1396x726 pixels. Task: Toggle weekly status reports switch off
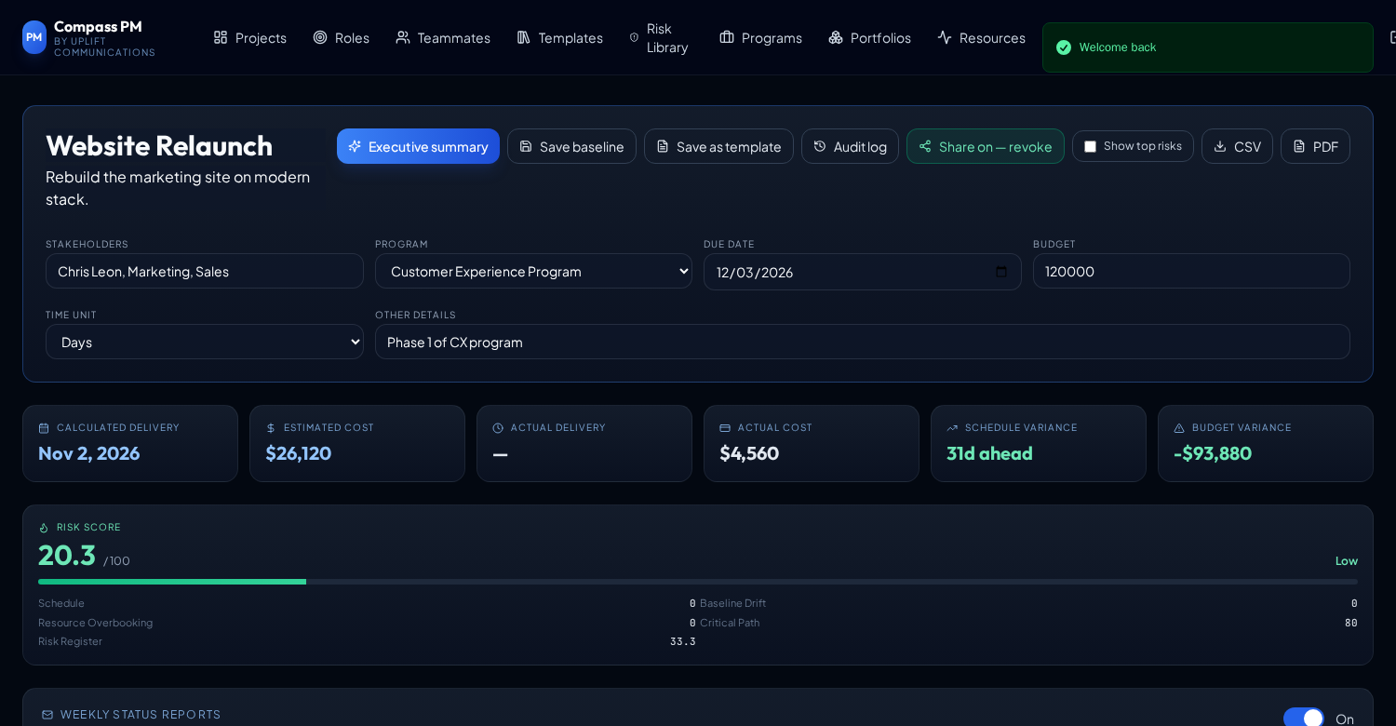(x=1304, y=718)
